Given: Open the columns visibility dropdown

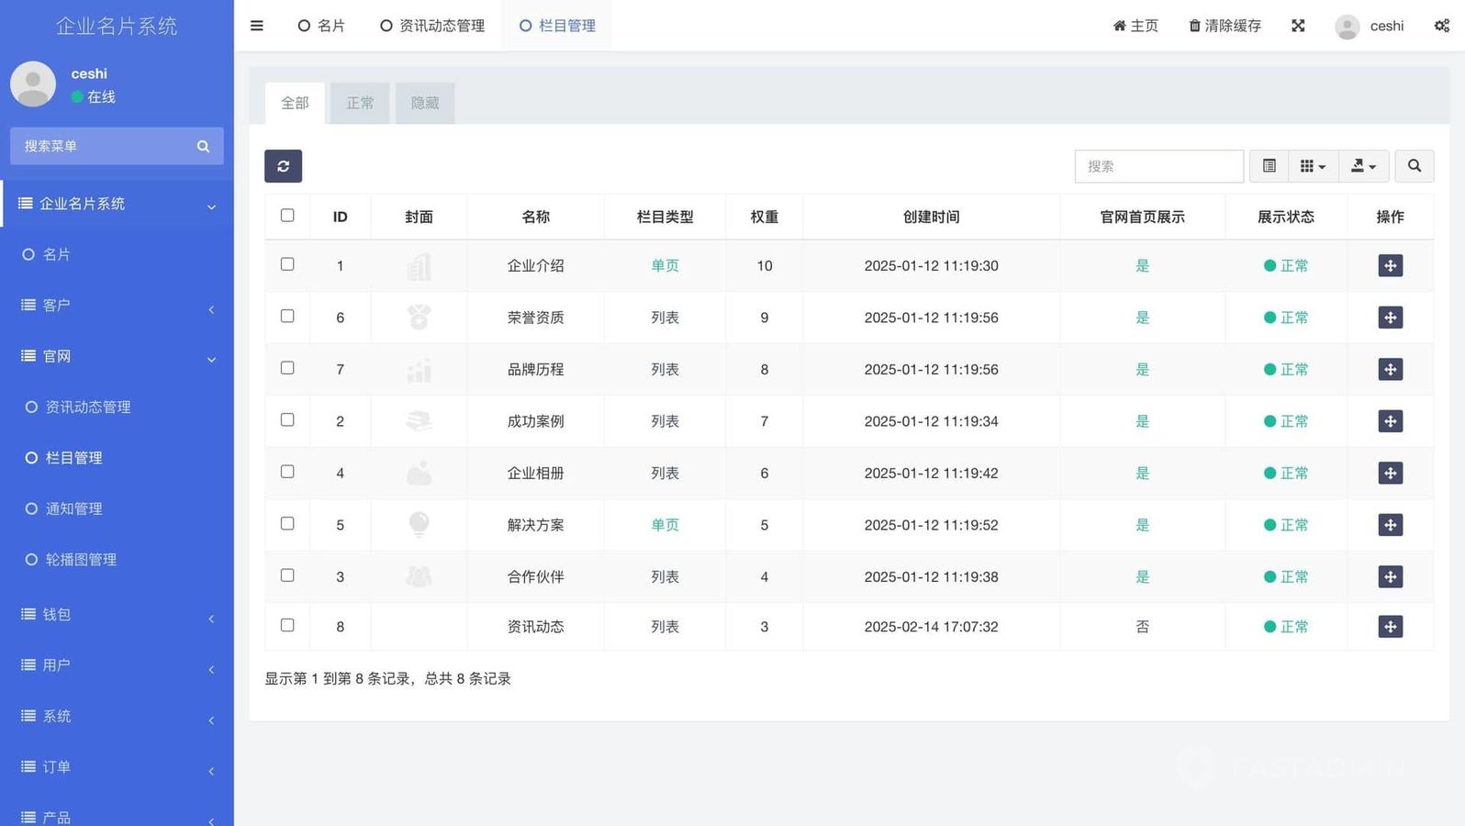Looking at the screenshot, I should 1313,166.
